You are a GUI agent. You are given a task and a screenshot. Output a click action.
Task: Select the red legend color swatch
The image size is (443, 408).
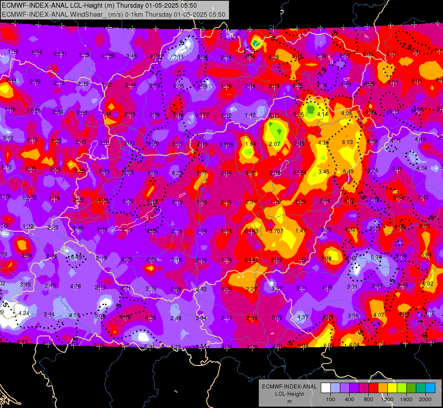coord(373,388)
